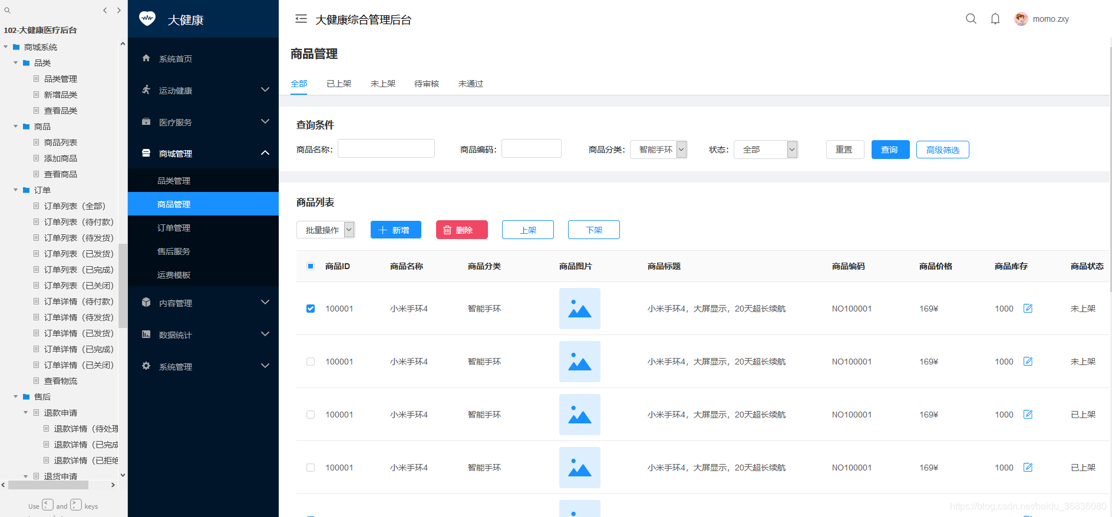Open the 状态 dropdown showing 全部
The width and height of the screenshot is (1112, 517).
pyautogui.click(x=765, y=150)
